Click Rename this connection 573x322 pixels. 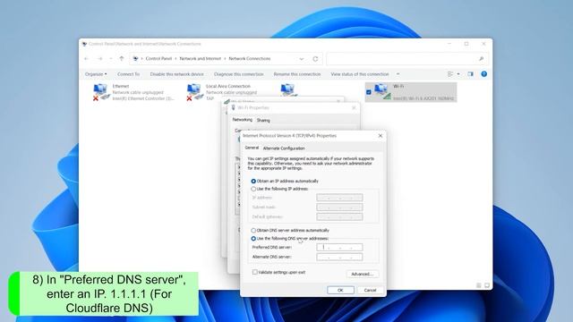297,74
